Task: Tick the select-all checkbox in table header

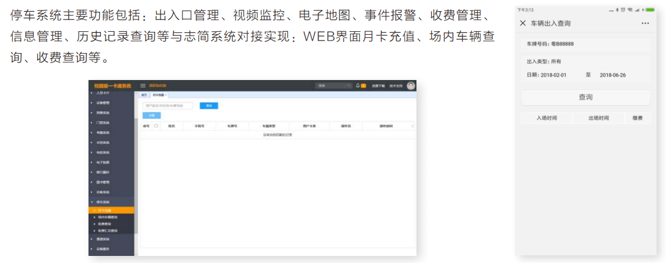Action: (156, 125)
